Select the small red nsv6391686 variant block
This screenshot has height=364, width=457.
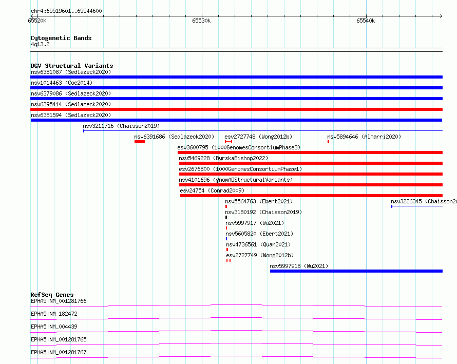pyautogui.click(x=140, y=142)
